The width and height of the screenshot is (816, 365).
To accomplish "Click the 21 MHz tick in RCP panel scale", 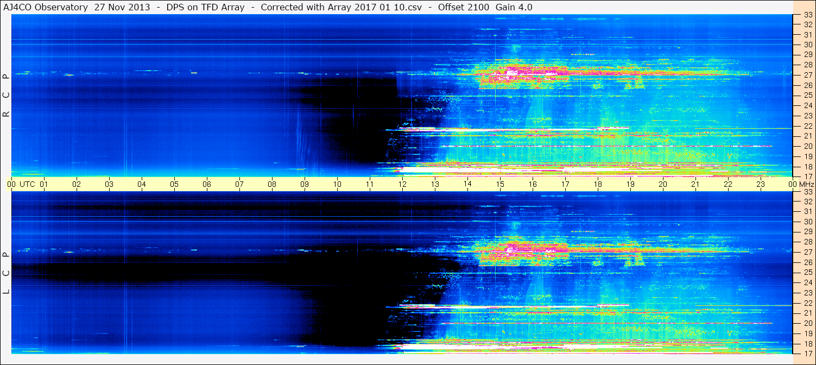I will [x=807, y=136].
